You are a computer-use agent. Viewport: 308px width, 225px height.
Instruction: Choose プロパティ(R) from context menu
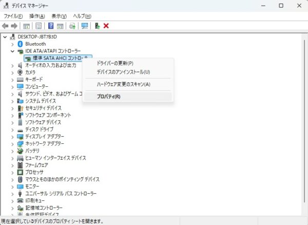[128, 97]
